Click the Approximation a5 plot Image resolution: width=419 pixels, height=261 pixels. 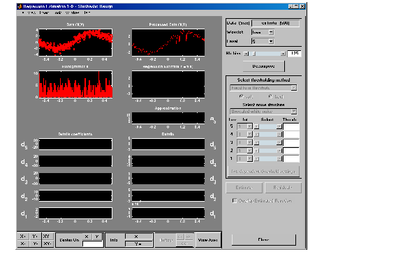click(168, 118)
